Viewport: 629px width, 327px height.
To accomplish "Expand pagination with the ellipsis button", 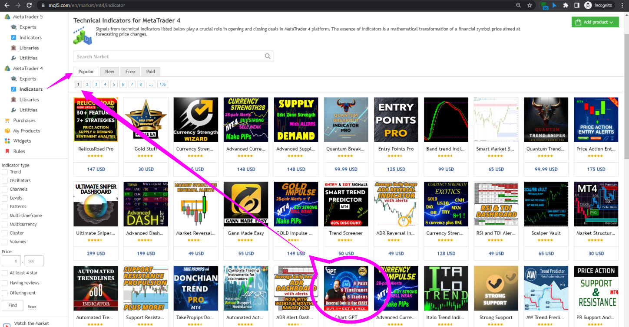I will [151, 85].
